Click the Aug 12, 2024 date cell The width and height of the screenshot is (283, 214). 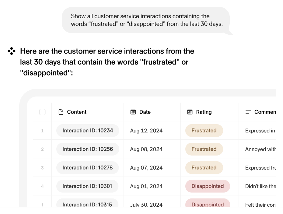(146, 131)
